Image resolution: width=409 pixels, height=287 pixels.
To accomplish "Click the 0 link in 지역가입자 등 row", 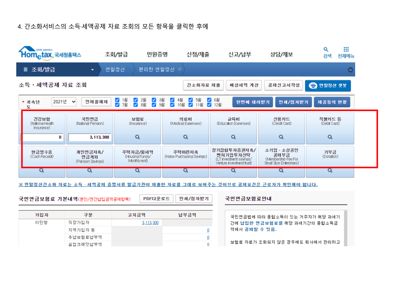I will (x=208, y=230).
